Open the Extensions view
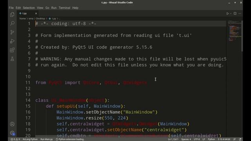 [12, 50]
